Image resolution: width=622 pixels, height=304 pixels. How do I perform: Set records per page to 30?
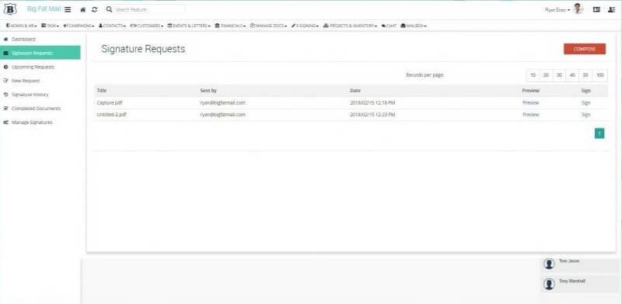pos(559,75)
